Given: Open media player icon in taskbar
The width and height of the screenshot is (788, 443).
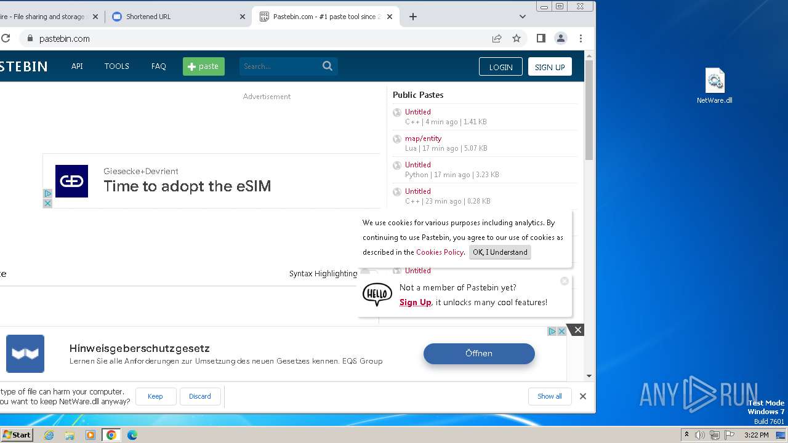Looking at the screenshot, I should [x=90, y=435].
